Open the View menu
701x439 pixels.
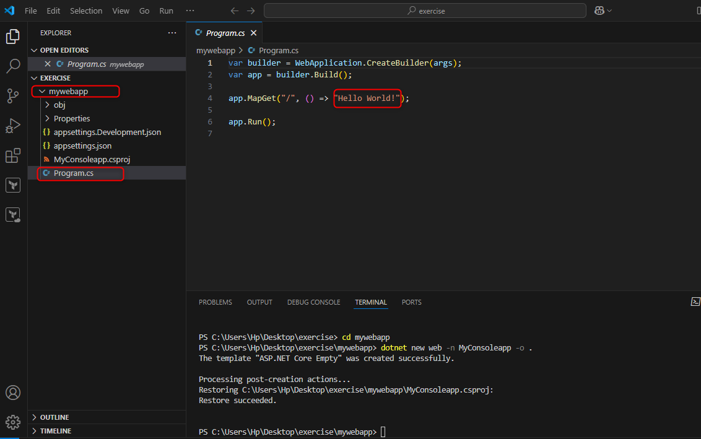(121, 11)
